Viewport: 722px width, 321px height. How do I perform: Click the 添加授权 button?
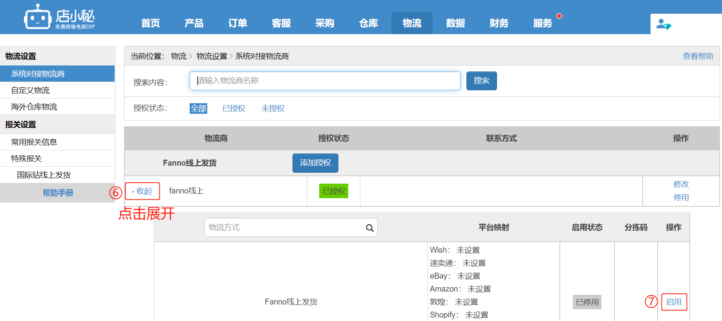click(315, 163)
